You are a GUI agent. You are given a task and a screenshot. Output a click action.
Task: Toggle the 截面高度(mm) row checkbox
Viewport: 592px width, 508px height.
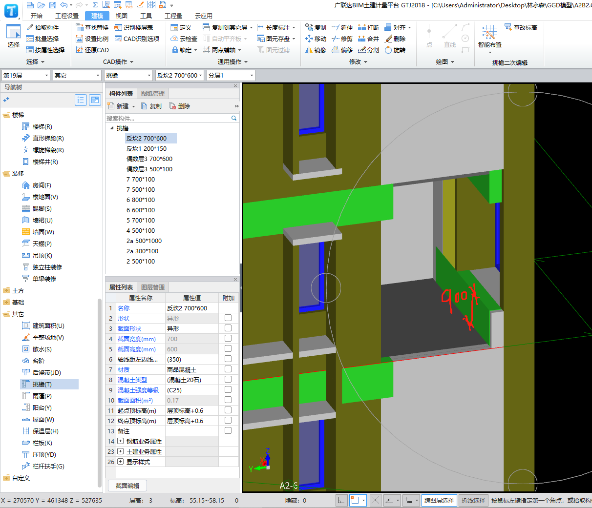[x=228, y=348]
